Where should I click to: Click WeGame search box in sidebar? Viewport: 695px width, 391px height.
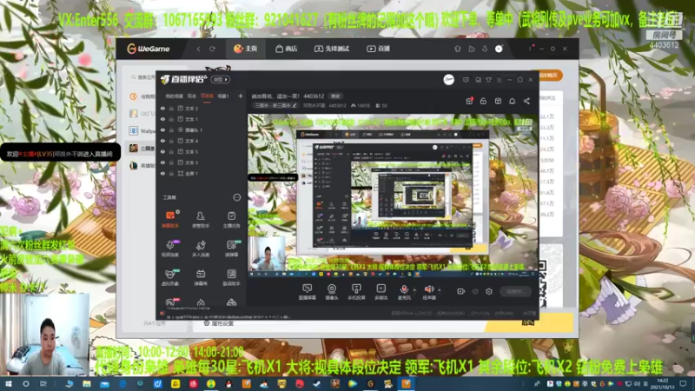point(142,77)
